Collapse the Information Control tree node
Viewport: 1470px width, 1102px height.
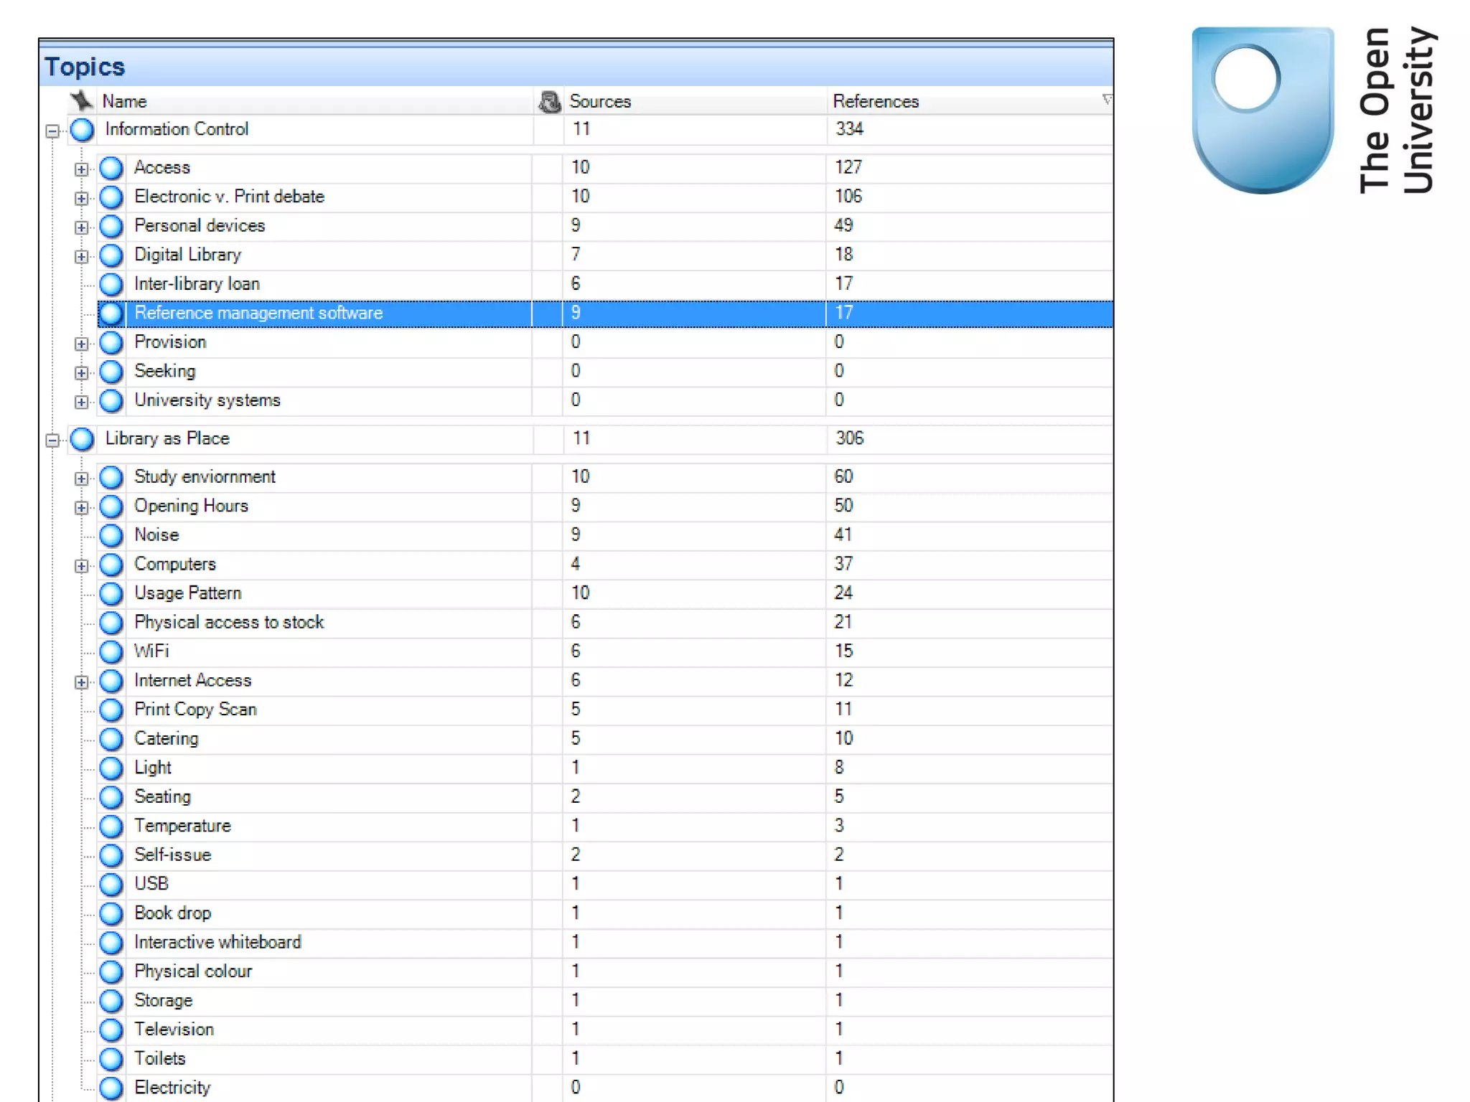[x=52, y=131]
